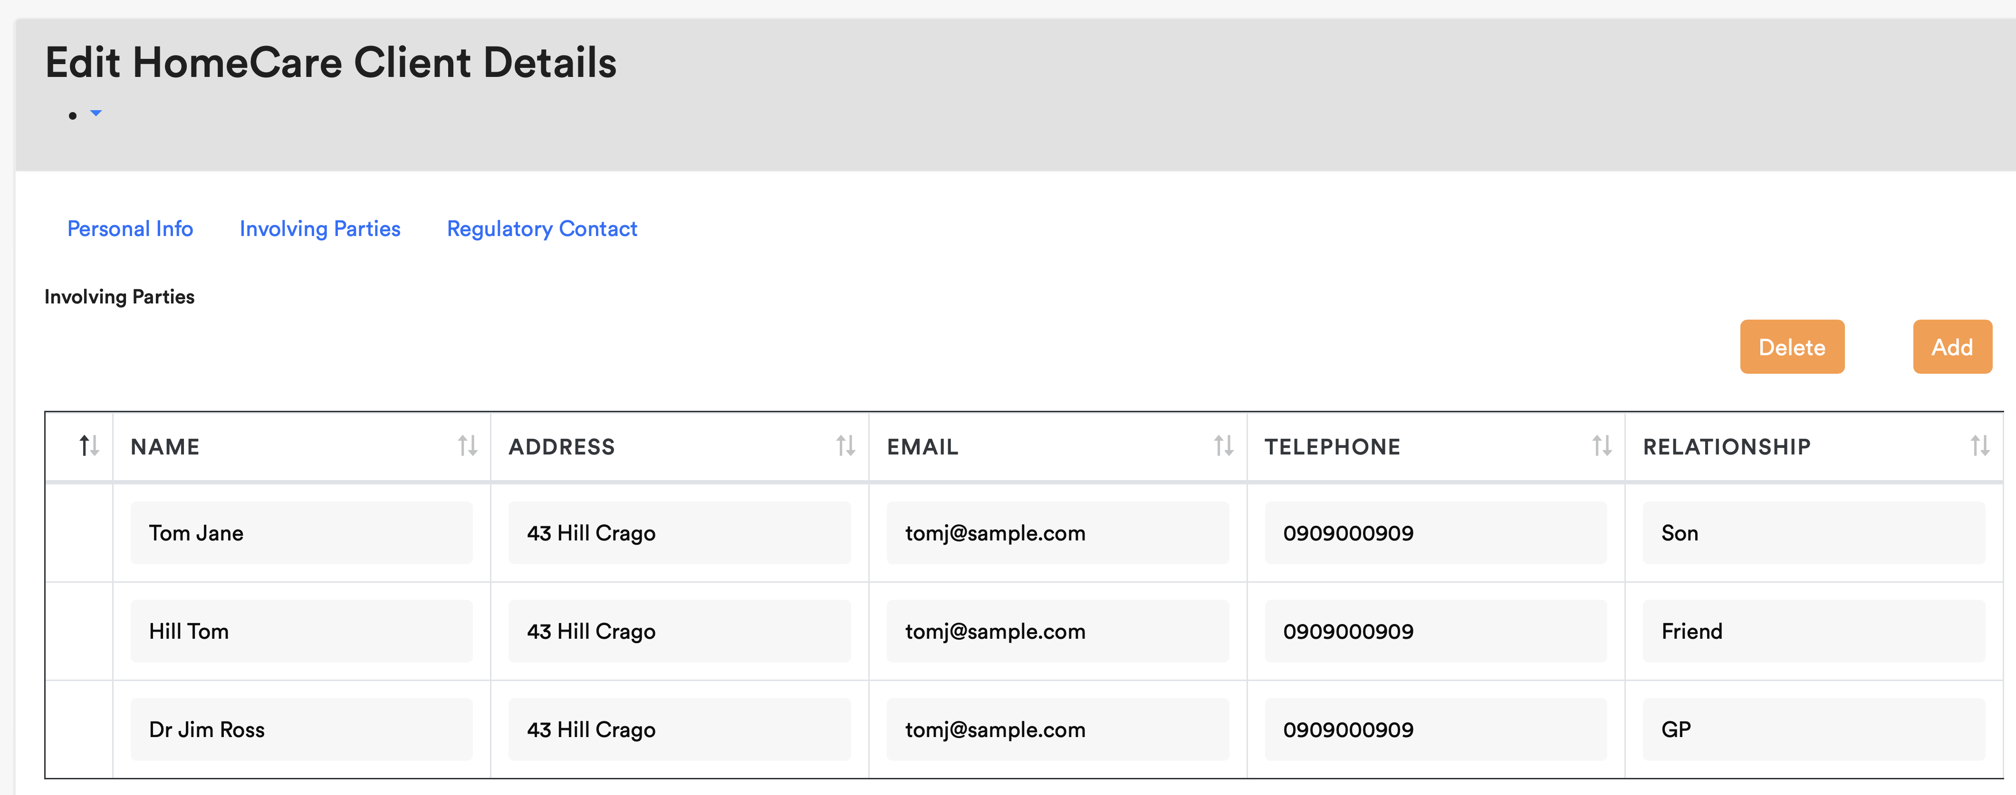Edit the GP relationship field

[1813, 729]
